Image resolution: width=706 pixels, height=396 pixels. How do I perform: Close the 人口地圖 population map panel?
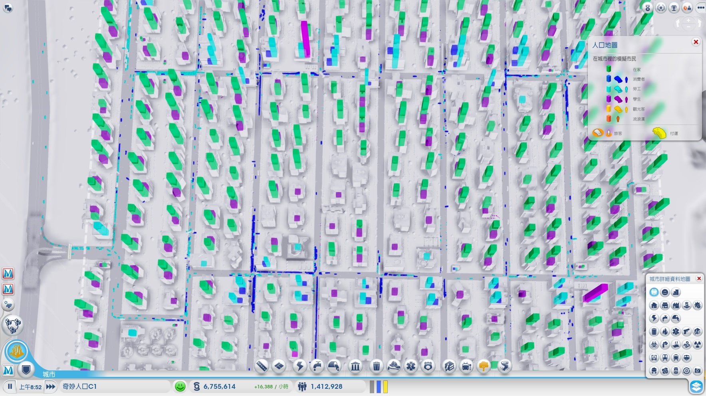pyautogui.click(x=696, y=42)
